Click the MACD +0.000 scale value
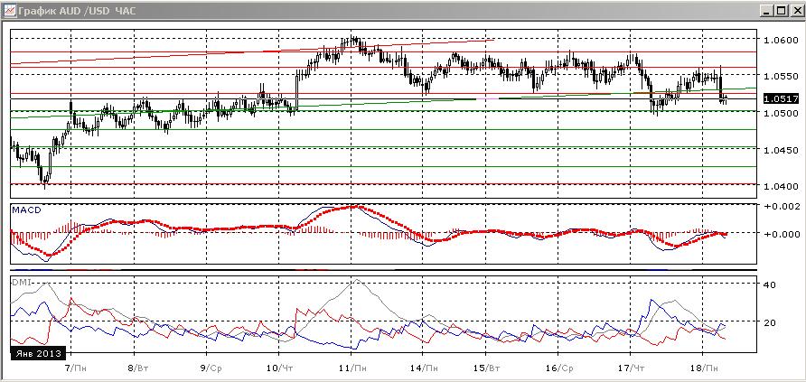This screenshot has width=806, height=382. pyautogui.click(x=781, y=234)
